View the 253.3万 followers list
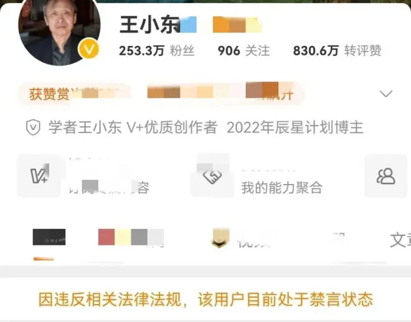 click(157, 50)
